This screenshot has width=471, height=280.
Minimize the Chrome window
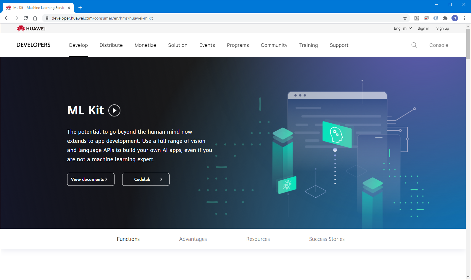pyautogui.click(x=437, y=4)
